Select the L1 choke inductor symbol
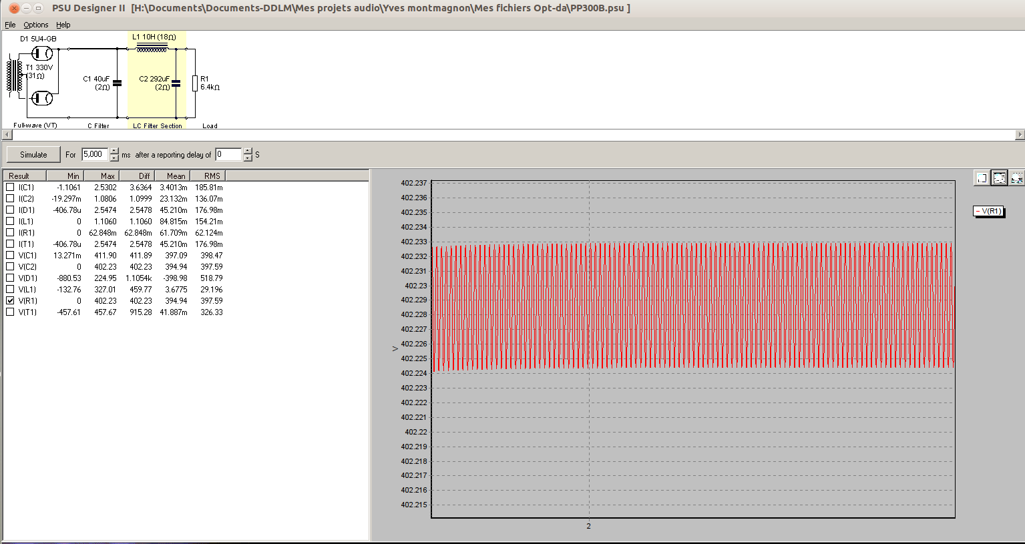 (x=152, y=47)
